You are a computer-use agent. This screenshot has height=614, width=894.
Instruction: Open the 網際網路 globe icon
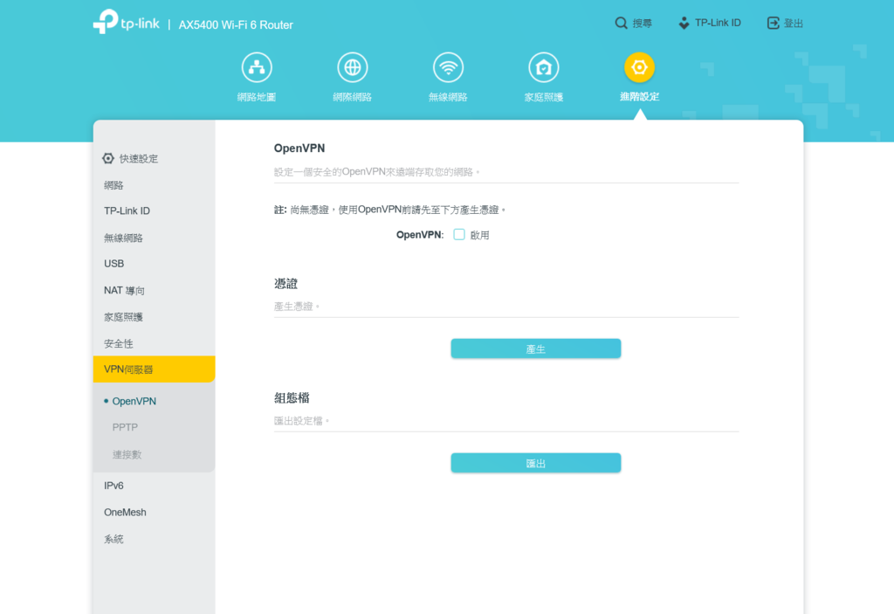353,67
